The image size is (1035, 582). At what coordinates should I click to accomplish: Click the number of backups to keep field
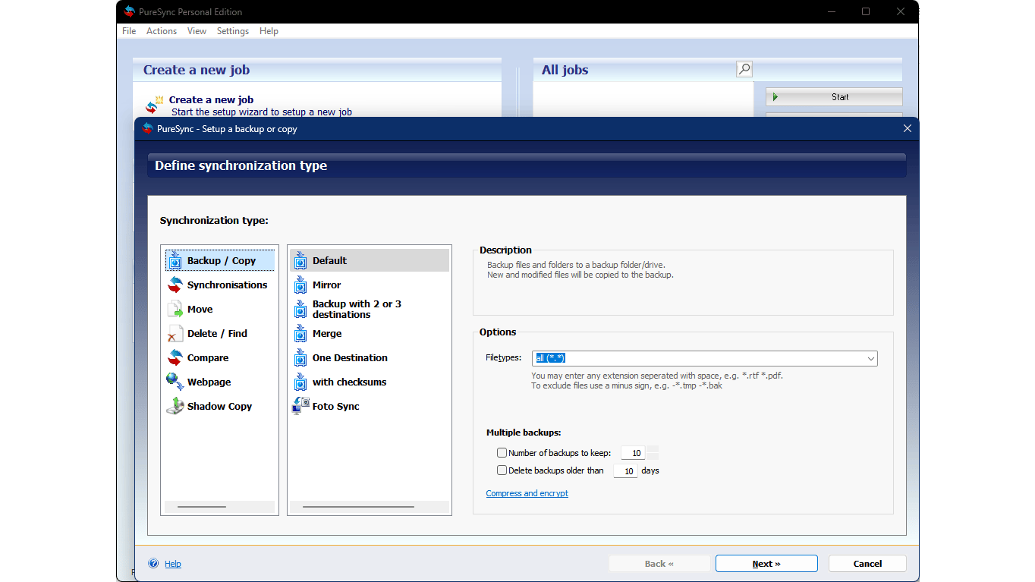633,453
